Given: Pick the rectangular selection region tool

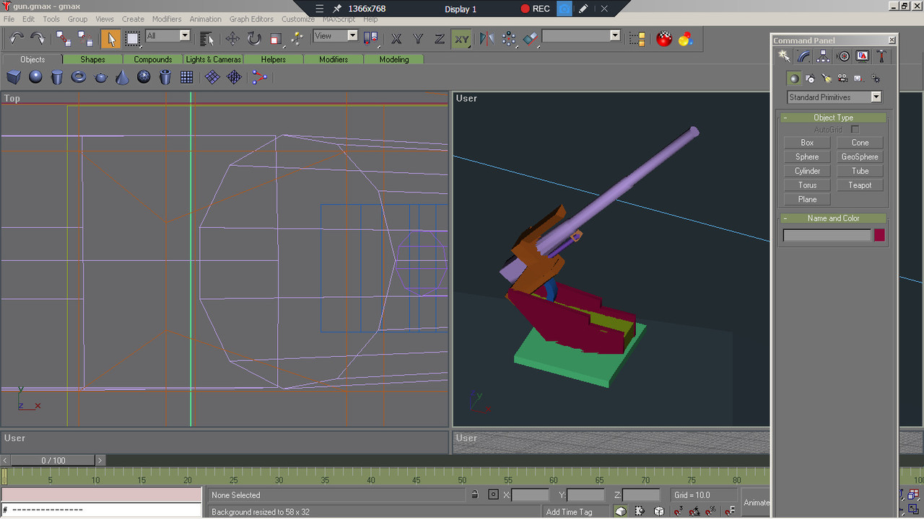Looking at the screenshot, I should [x=133, y=38].
